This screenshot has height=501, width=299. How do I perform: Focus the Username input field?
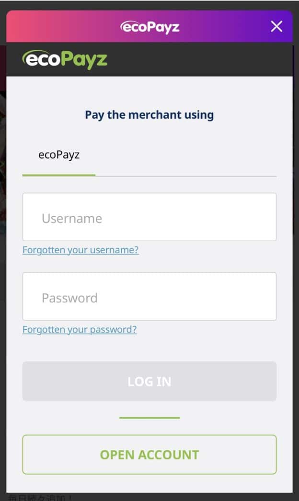[149, 217]
